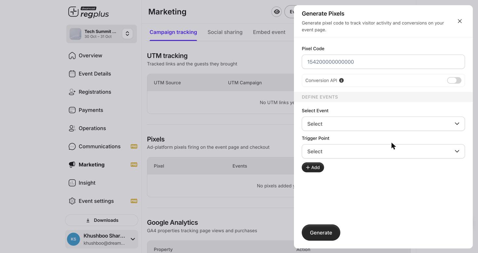Open the Select Event dropdown

click(383, 124)
